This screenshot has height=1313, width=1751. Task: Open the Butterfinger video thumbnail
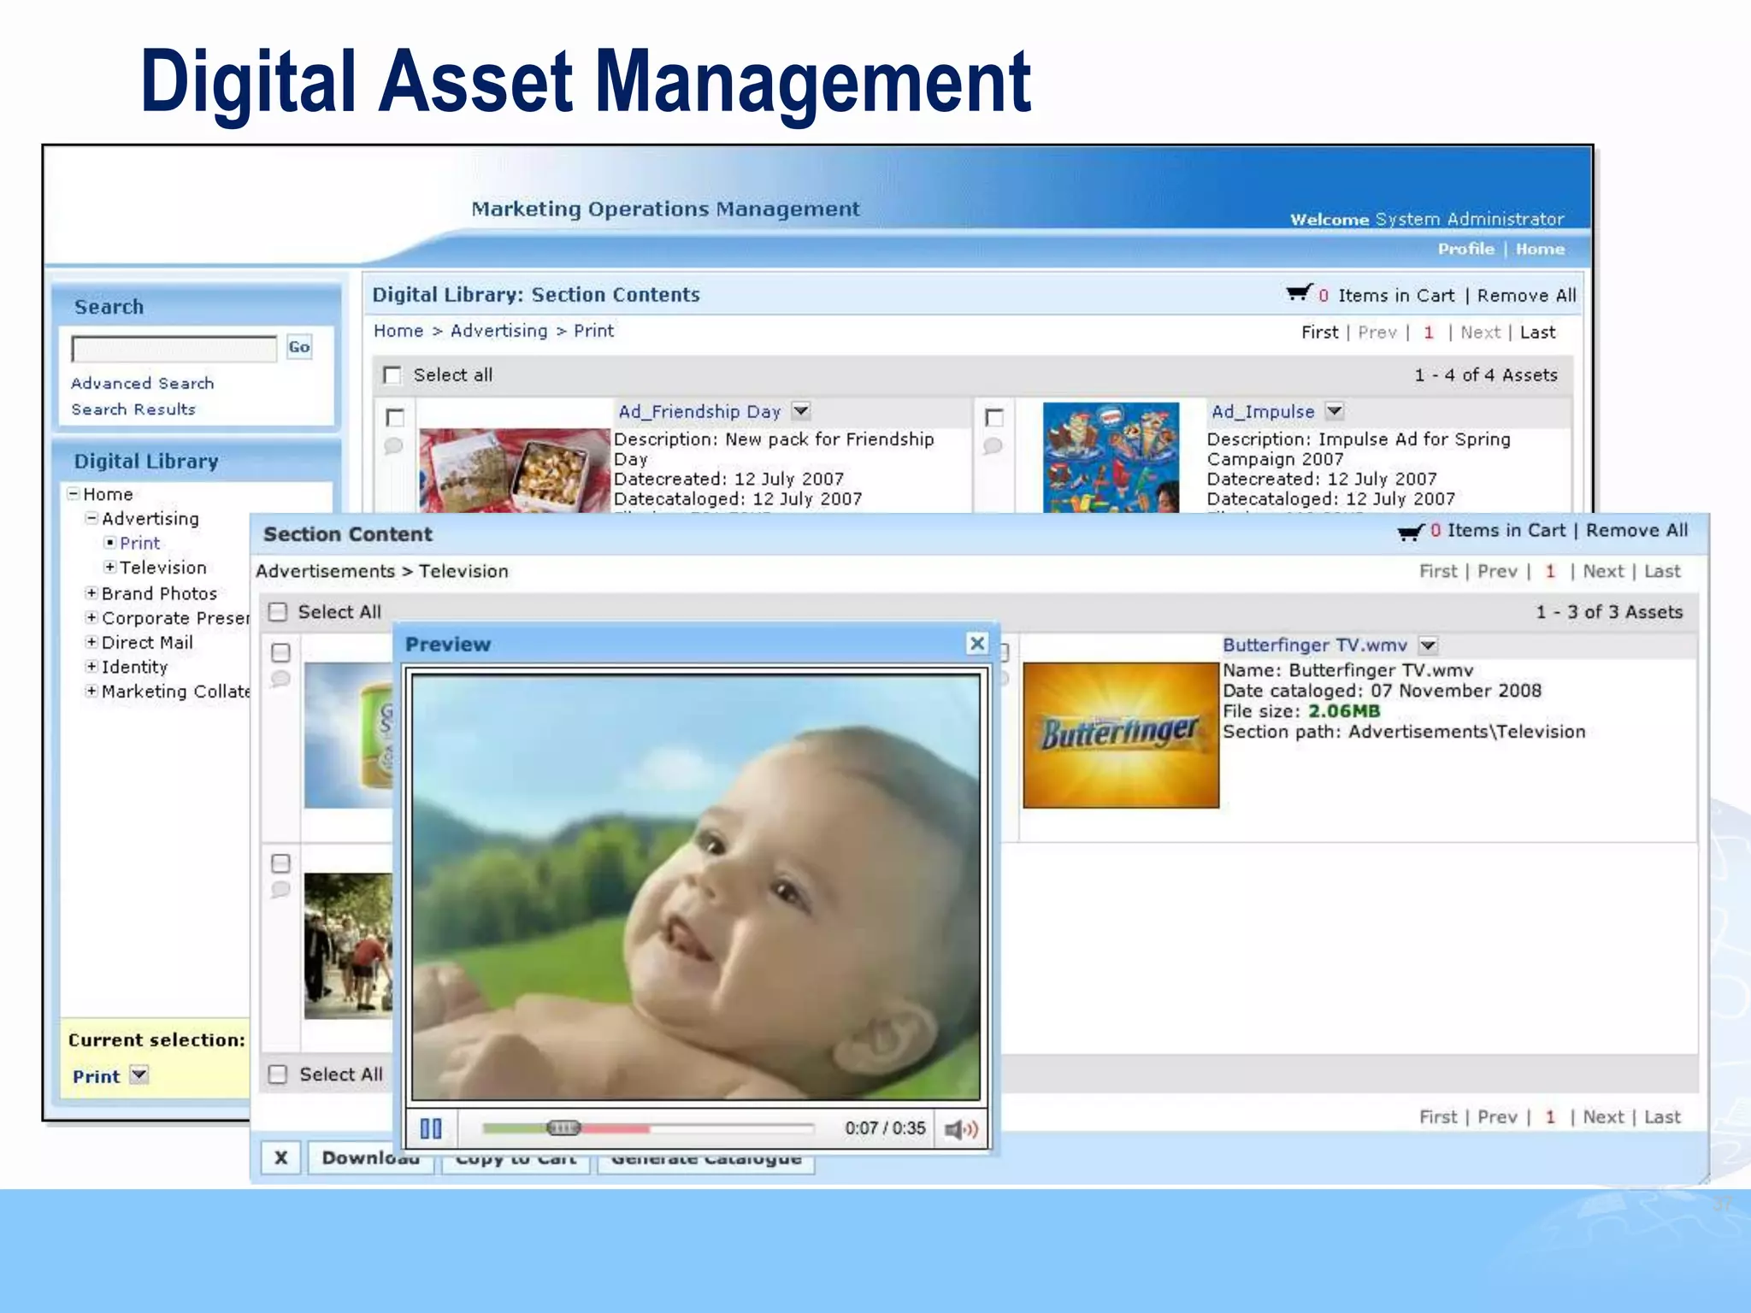pos(1121,735)
